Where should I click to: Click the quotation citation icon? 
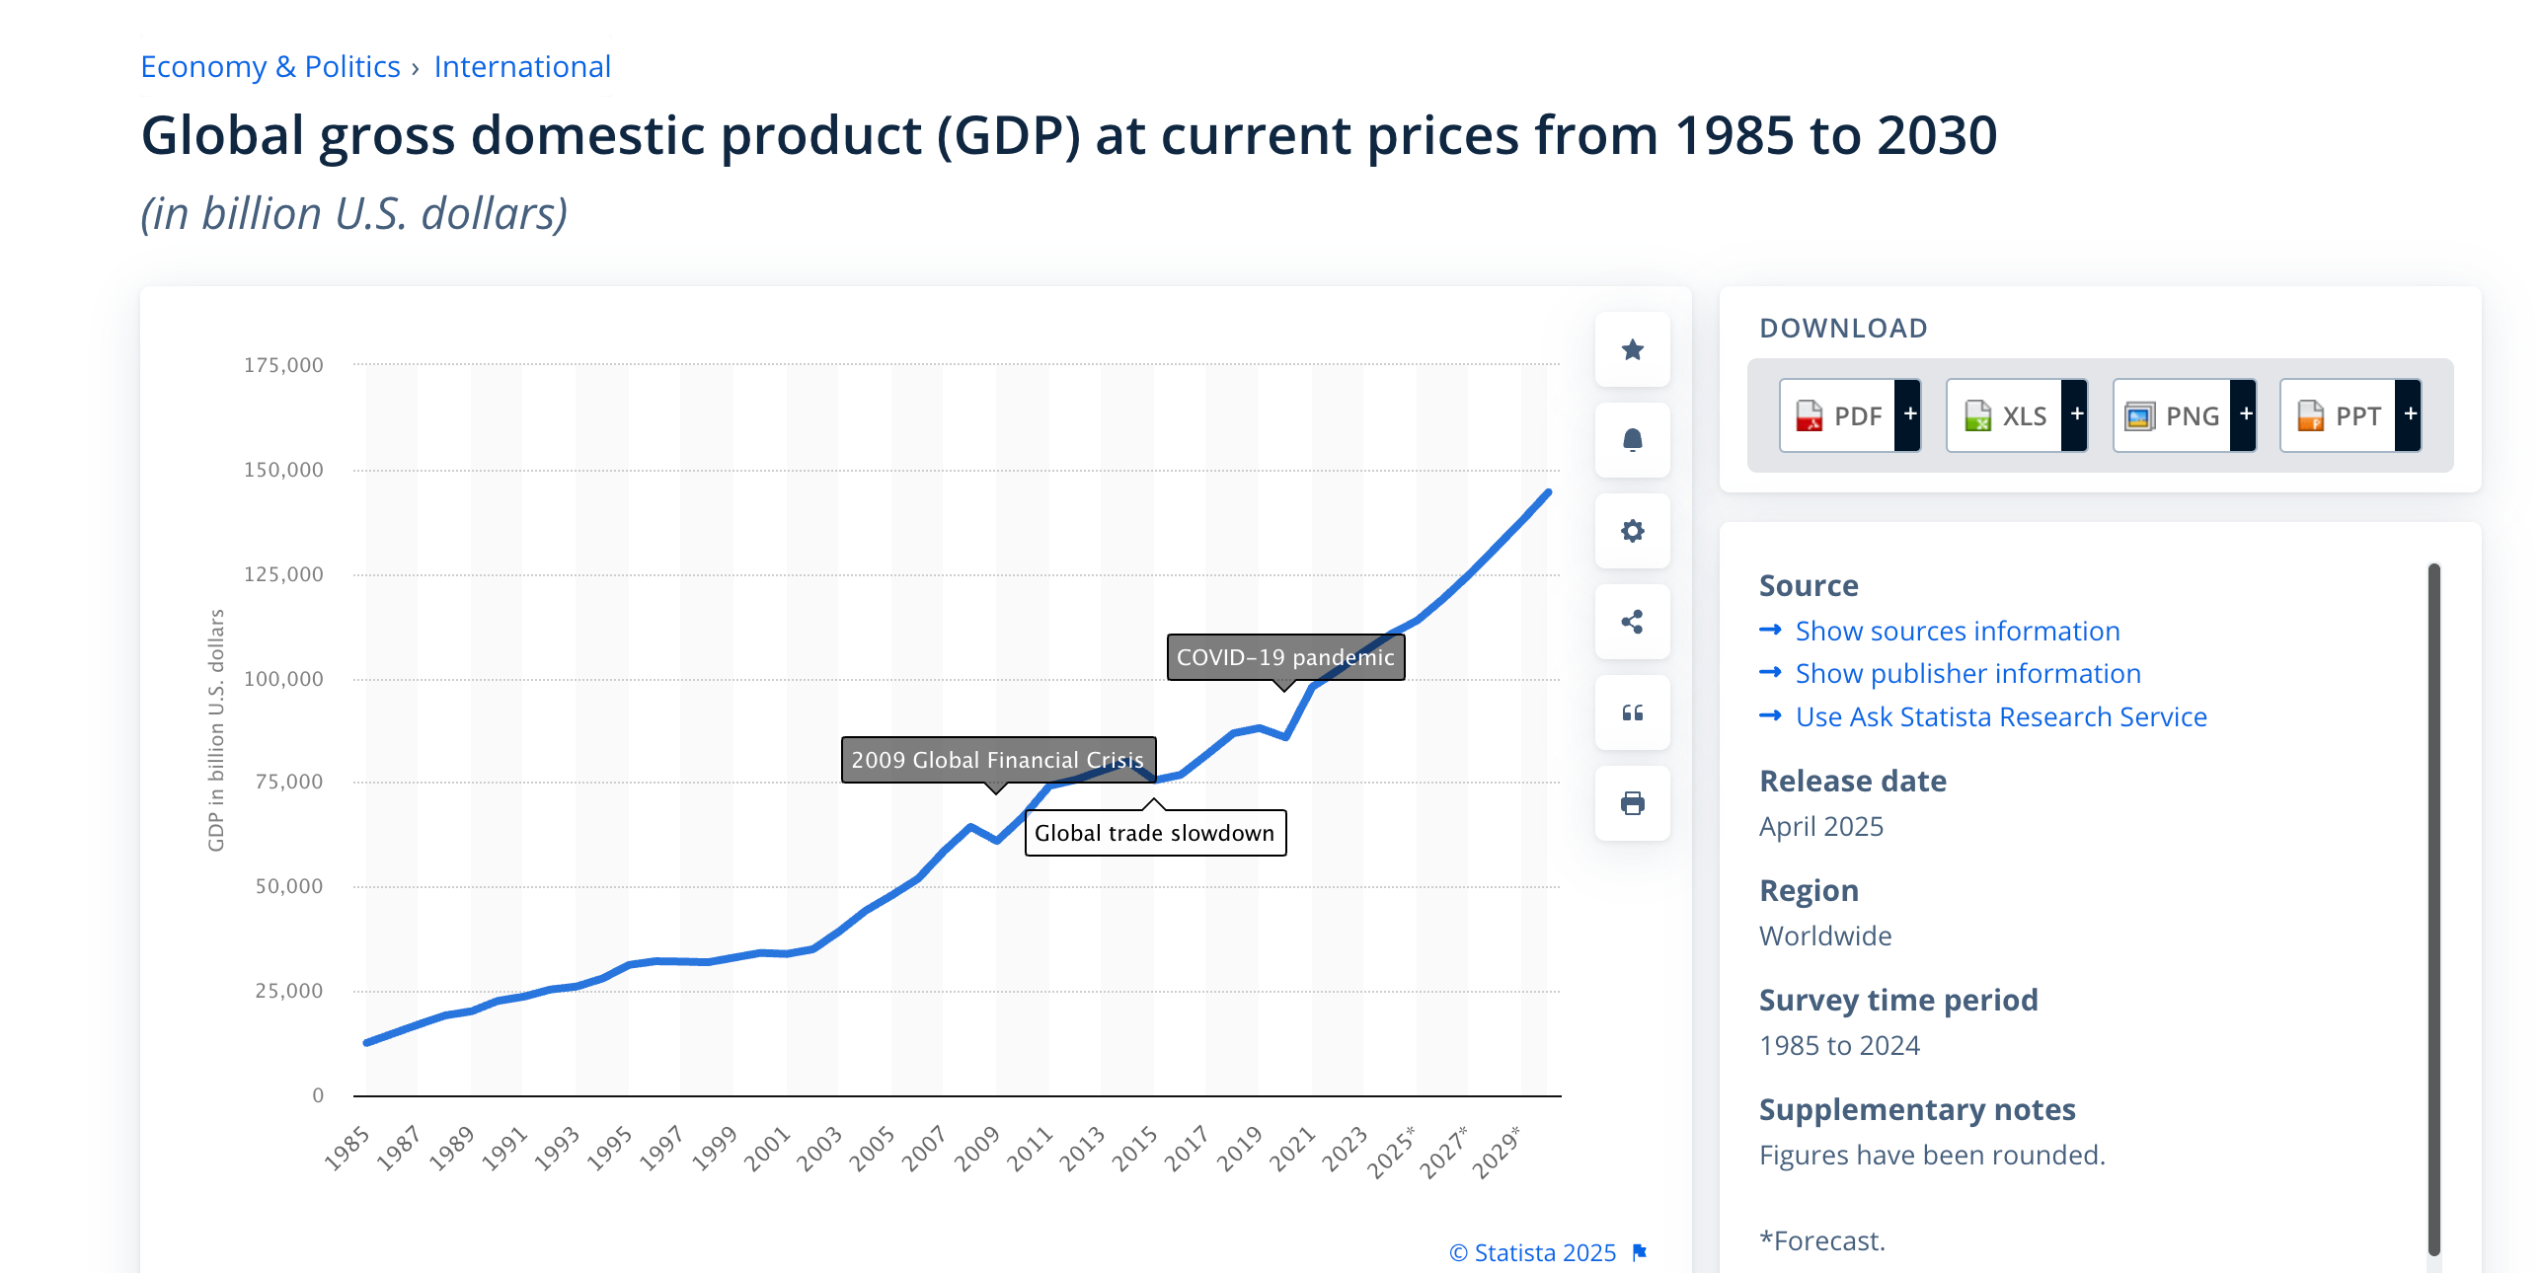[1632, 712]
